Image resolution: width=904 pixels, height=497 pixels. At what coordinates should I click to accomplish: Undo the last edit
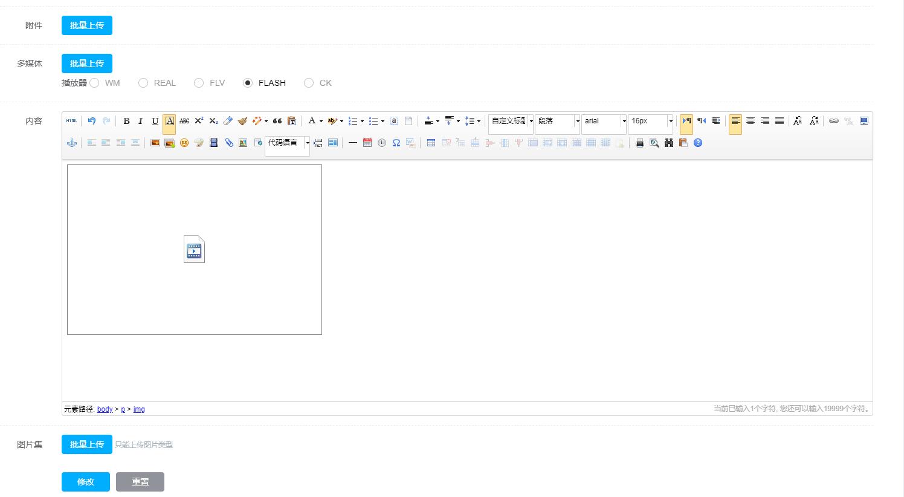(92, 121)
